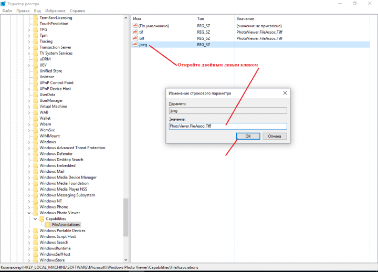Screen dimensions: 378x272
Task: Open the Файл menu
Action: point(7,11)
